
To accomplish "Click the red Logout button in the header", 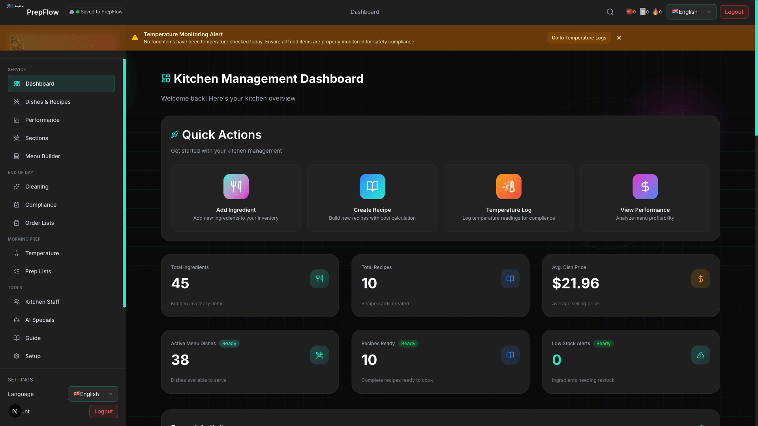I will [x=734, y=12].
